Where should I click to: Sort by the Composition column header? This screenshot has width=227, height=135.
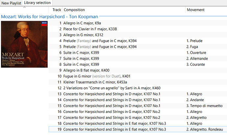pos(74,10)
